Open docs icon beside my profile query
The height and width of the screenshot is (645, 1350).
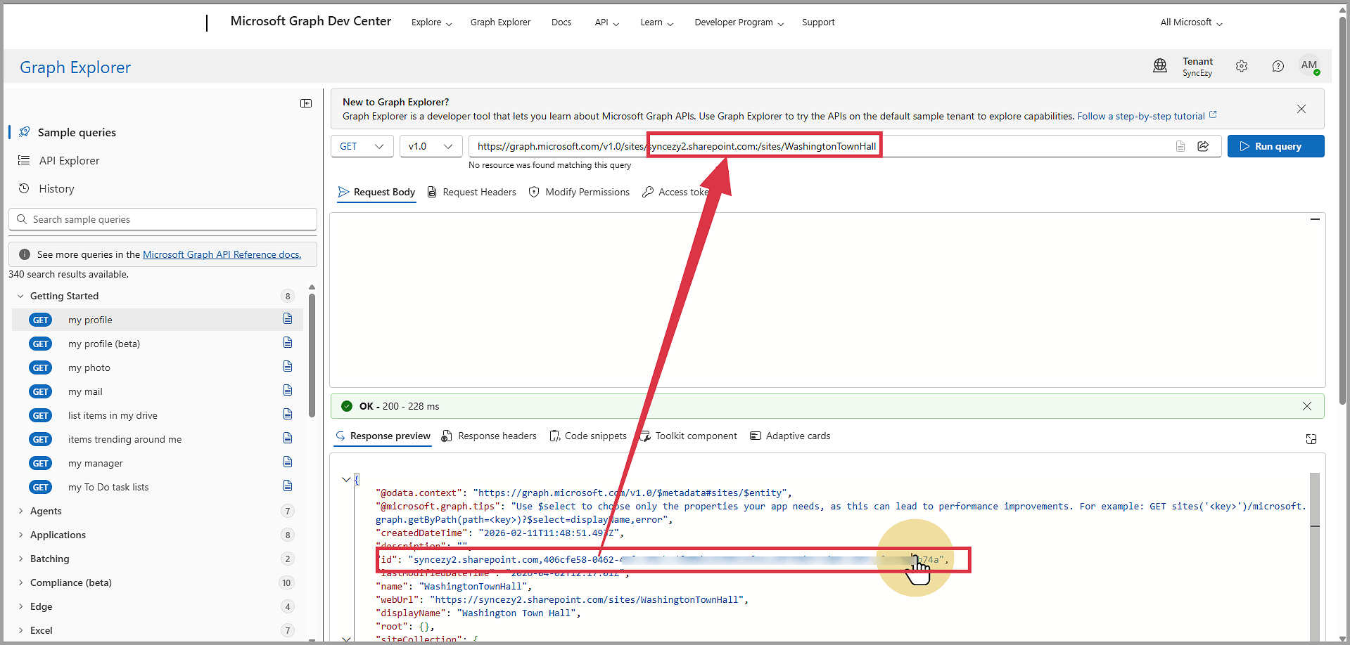288,319
